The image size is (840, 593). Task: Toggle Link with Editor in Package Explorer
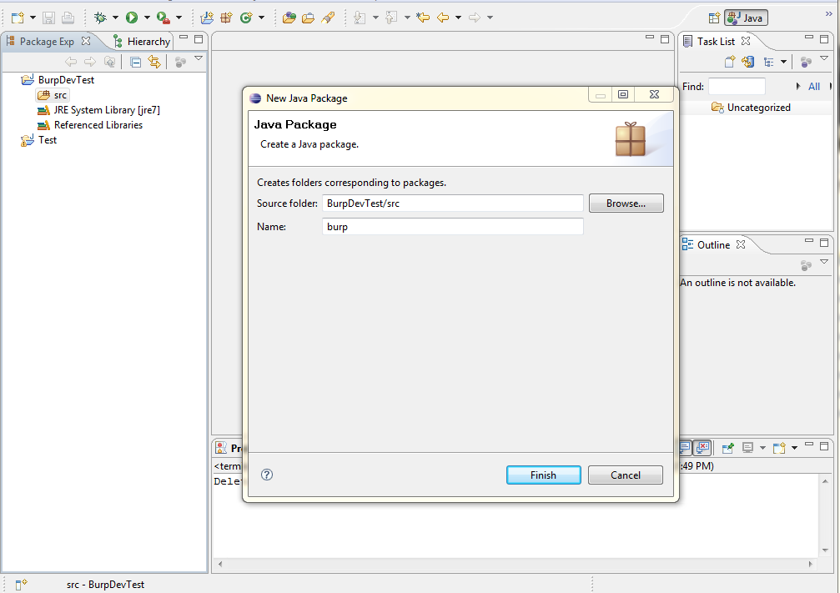click(x=154, y=63)
